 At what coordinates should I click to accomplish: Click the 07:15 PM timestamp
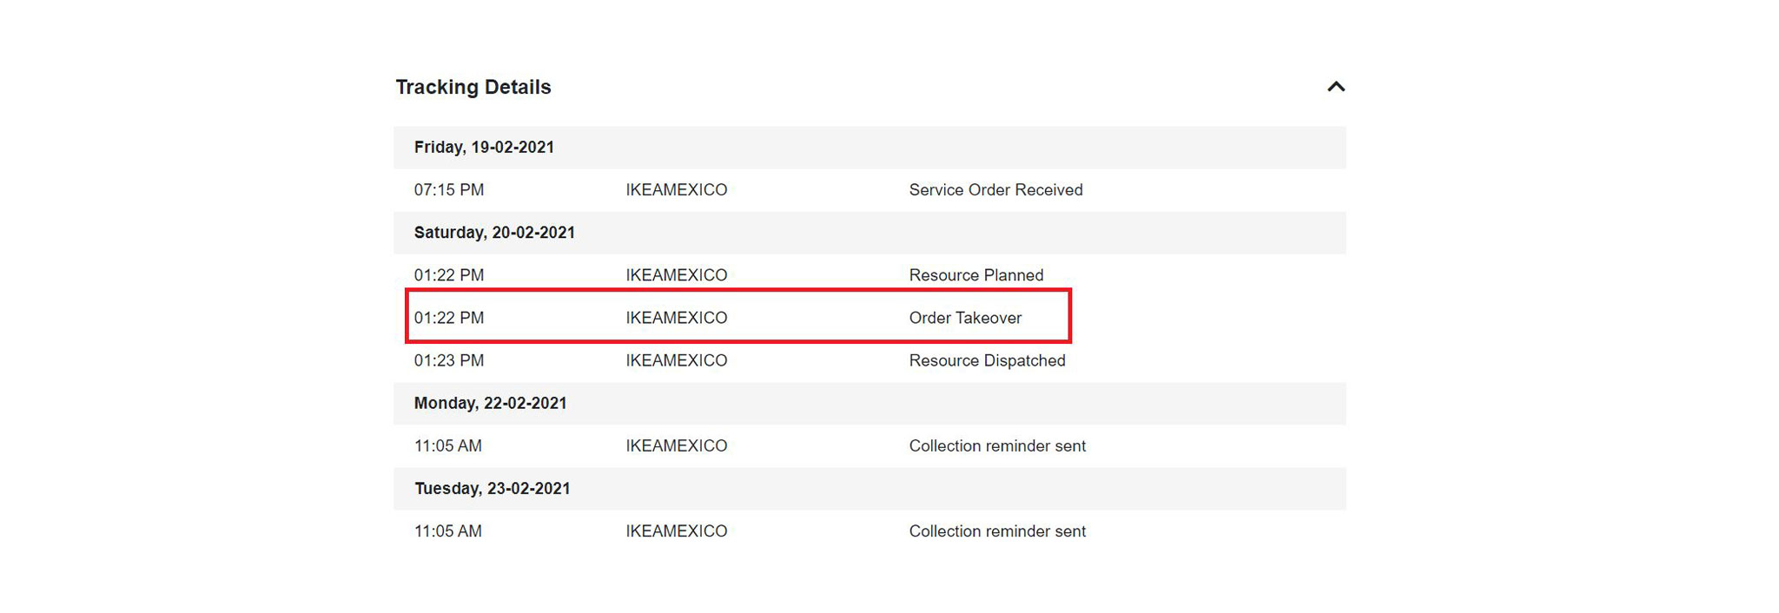(448, 189)
